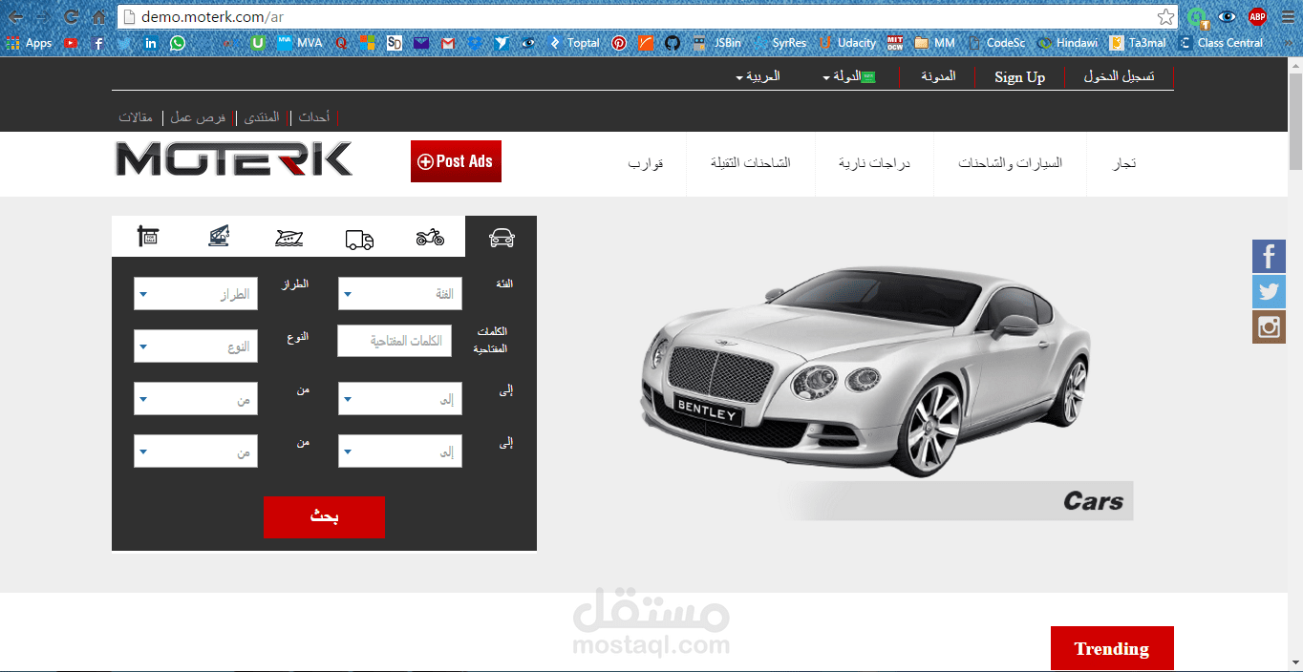
Task: Choose the boats category icon
Action: 288,238
